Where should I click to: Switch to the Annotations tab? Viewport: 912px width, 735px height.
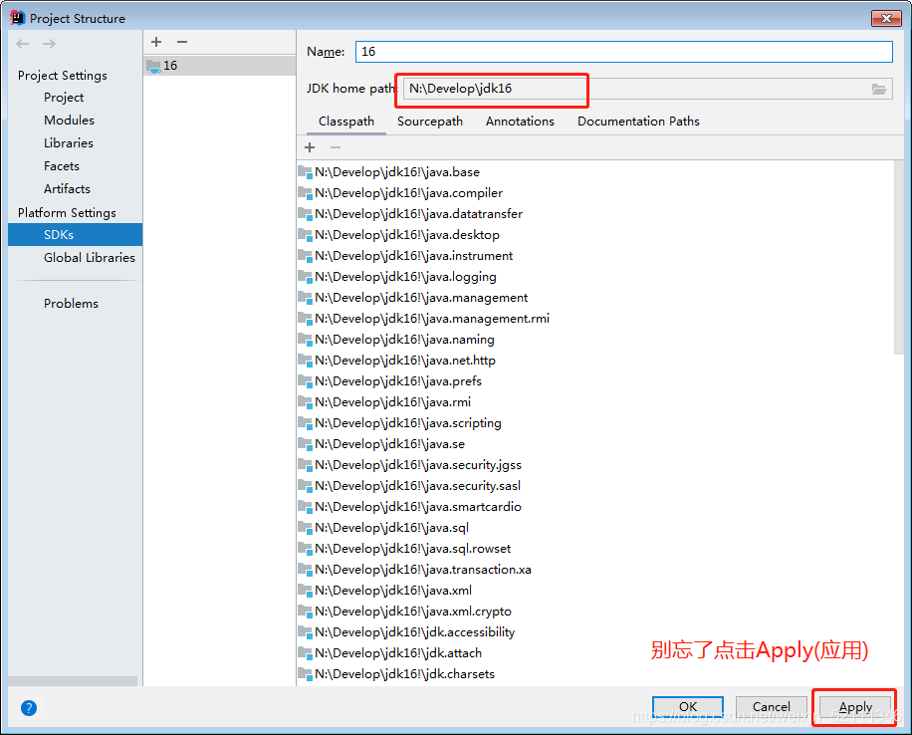(x=520, y=121)
